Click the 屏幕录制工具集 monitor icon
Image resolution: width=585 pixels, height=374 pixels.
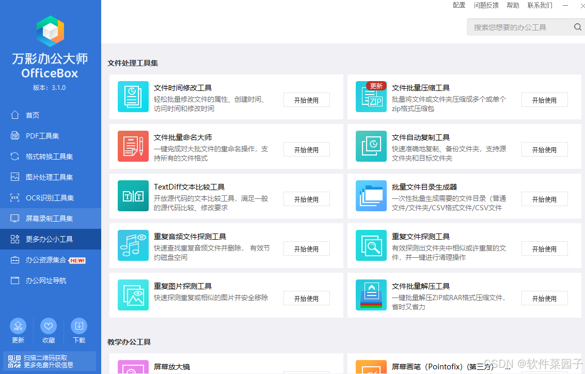coord(15,219)
